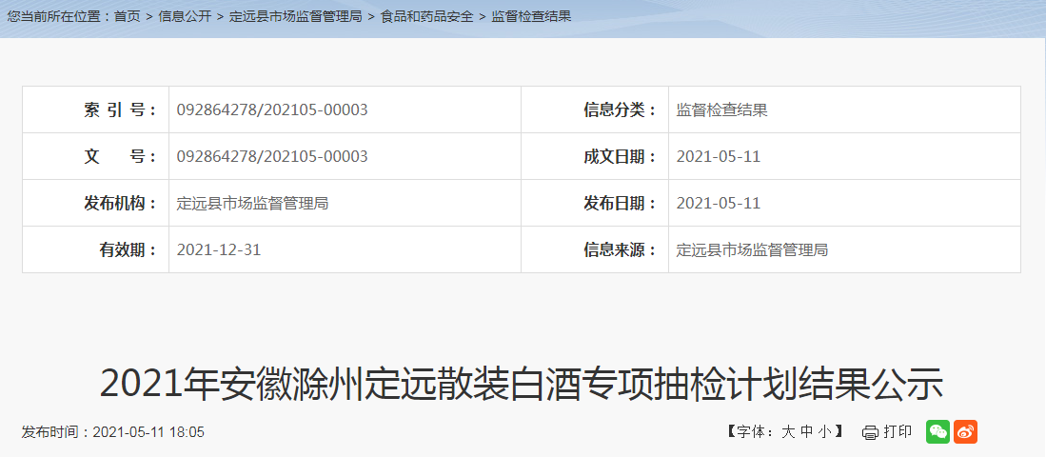This screenshot has height=457, width=1046.
Task: Set font size to 大
Action: (788, 432)
